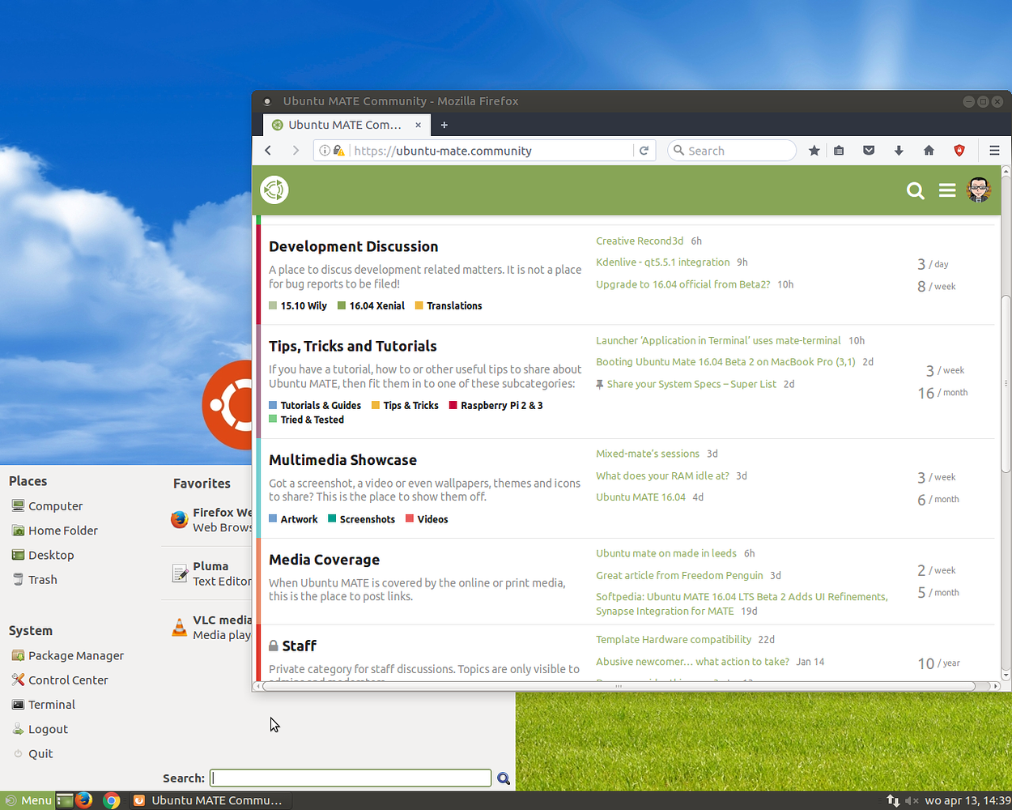Open topic "Share your System Specs – Super List"
The image size is (1012, 810).
(691, 385)
